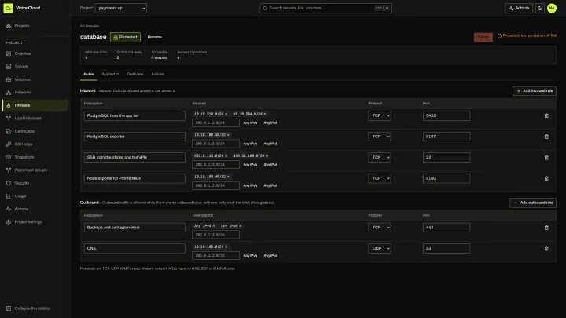Open protocol dropdown for Node exporter rule
This screenshot has height=318, width=566.
(x=380, y=178)
